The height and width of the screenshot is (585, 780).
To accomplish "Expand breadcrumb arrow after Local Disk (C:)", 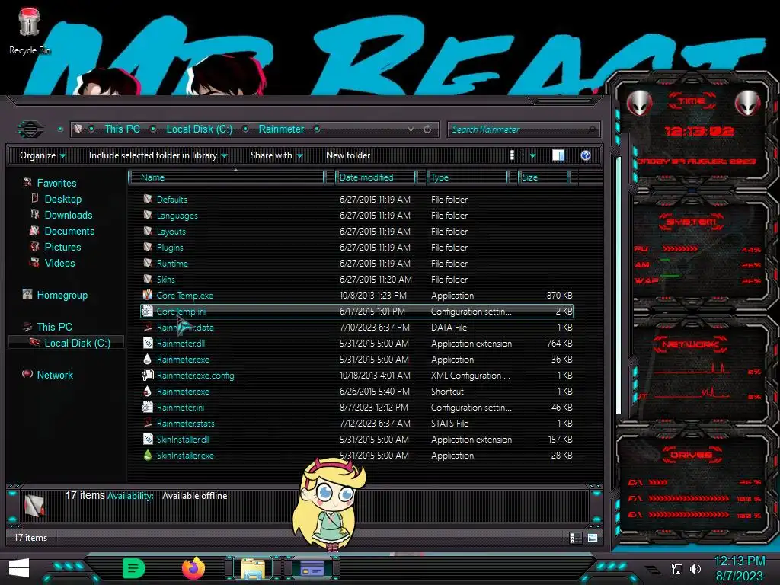I will pos(245,129).
